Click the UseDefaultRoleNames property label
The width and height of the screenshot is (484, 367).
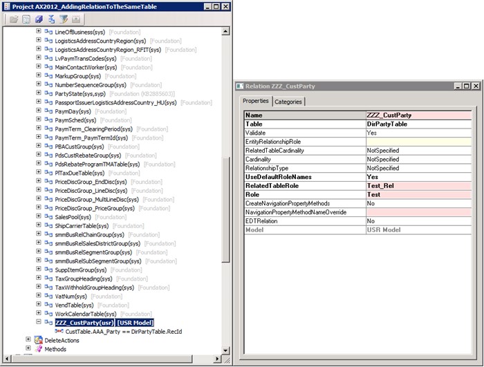[279, 177]
